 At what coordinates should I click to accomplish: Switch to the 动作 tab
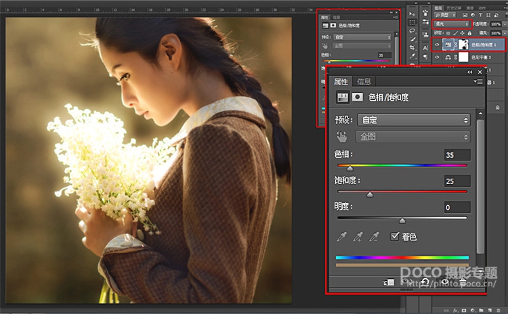(x=482, y=7)
